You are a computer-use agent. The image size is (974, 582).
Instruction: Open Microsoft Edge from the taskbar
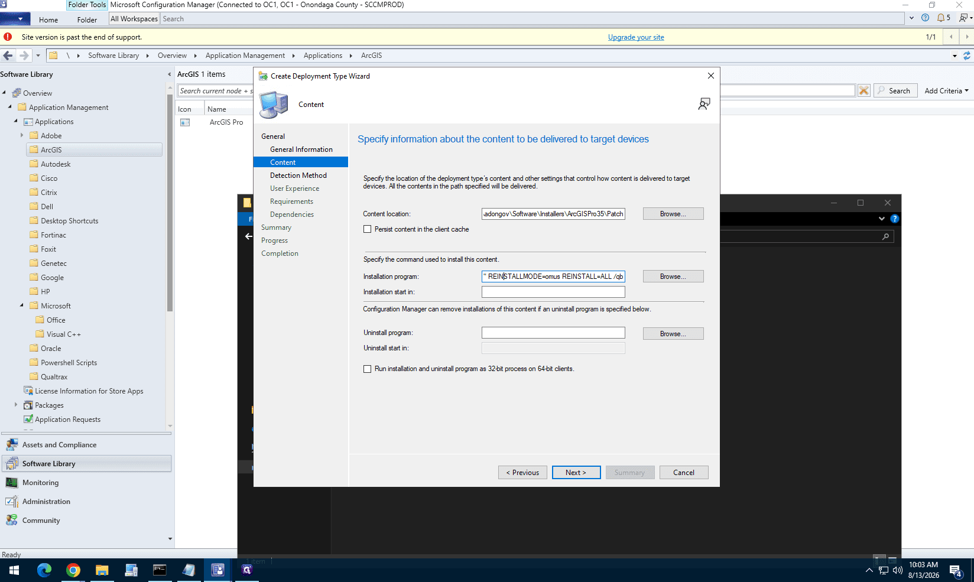(44, 570)
